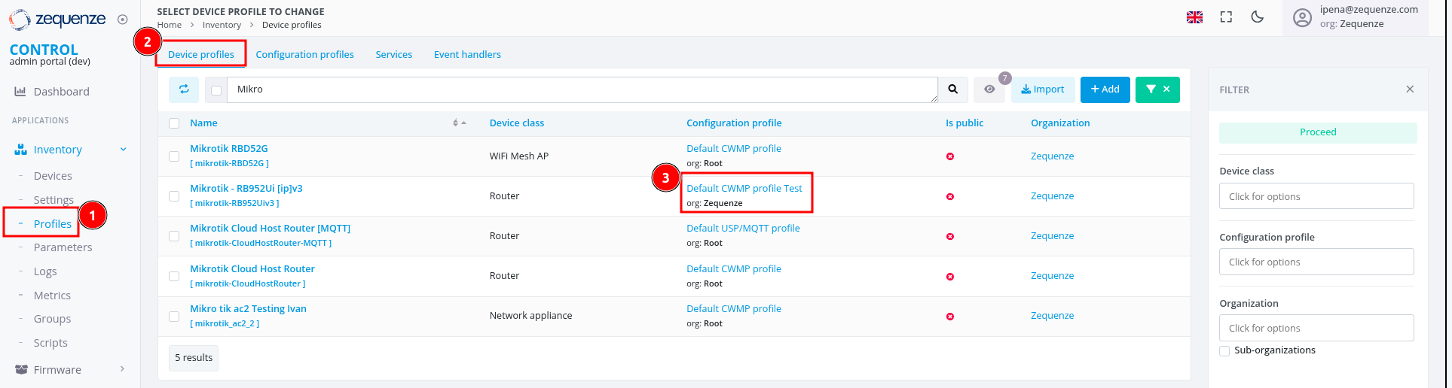Enable the Sub-organizations checkbox
Viewport: 1452px width, 388px height.
1224,351
